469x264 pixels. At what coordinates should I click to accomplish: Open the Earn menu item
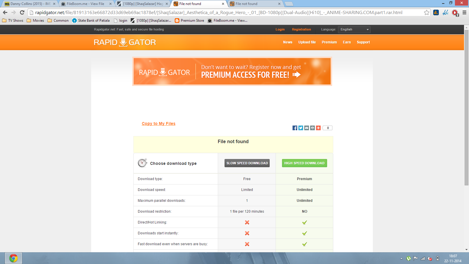[x=347, y=42]
